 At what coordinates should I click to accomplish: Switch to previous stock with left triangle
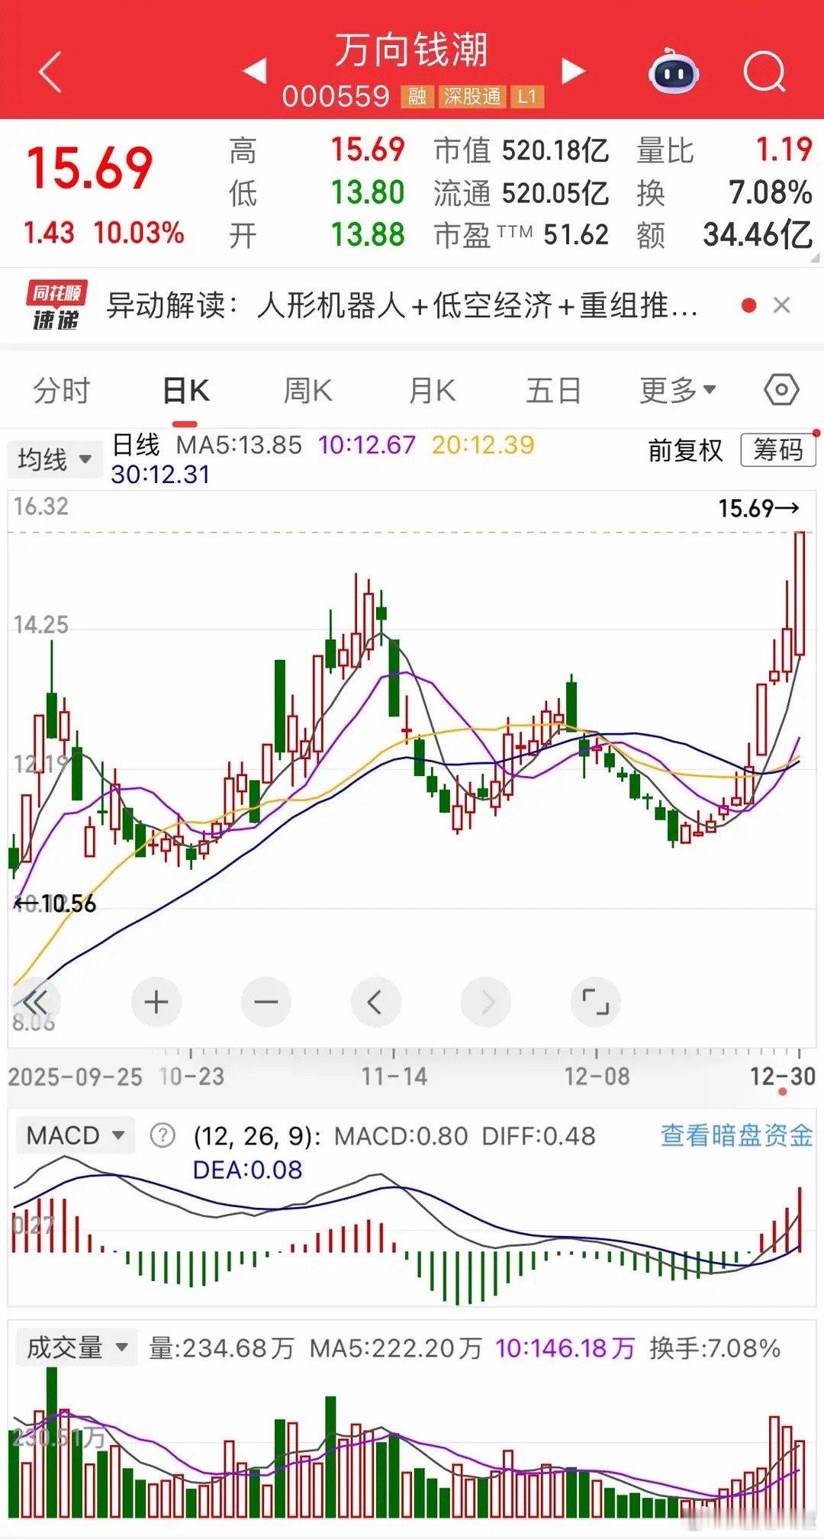coord(255,71)
